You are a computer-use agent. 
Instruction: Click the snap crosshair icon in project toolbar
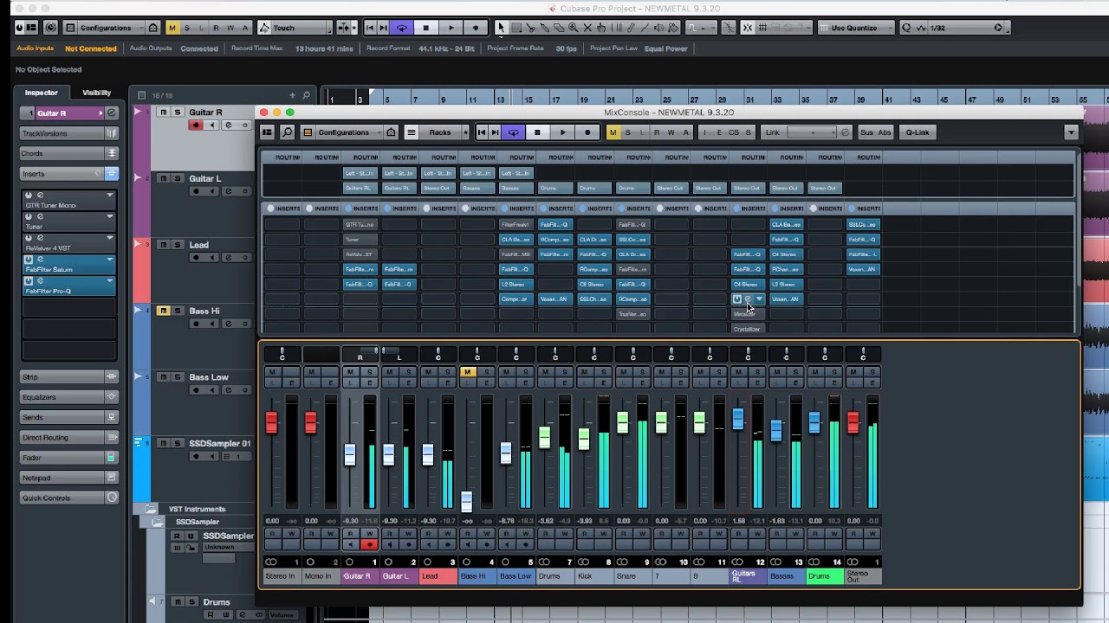749,28
